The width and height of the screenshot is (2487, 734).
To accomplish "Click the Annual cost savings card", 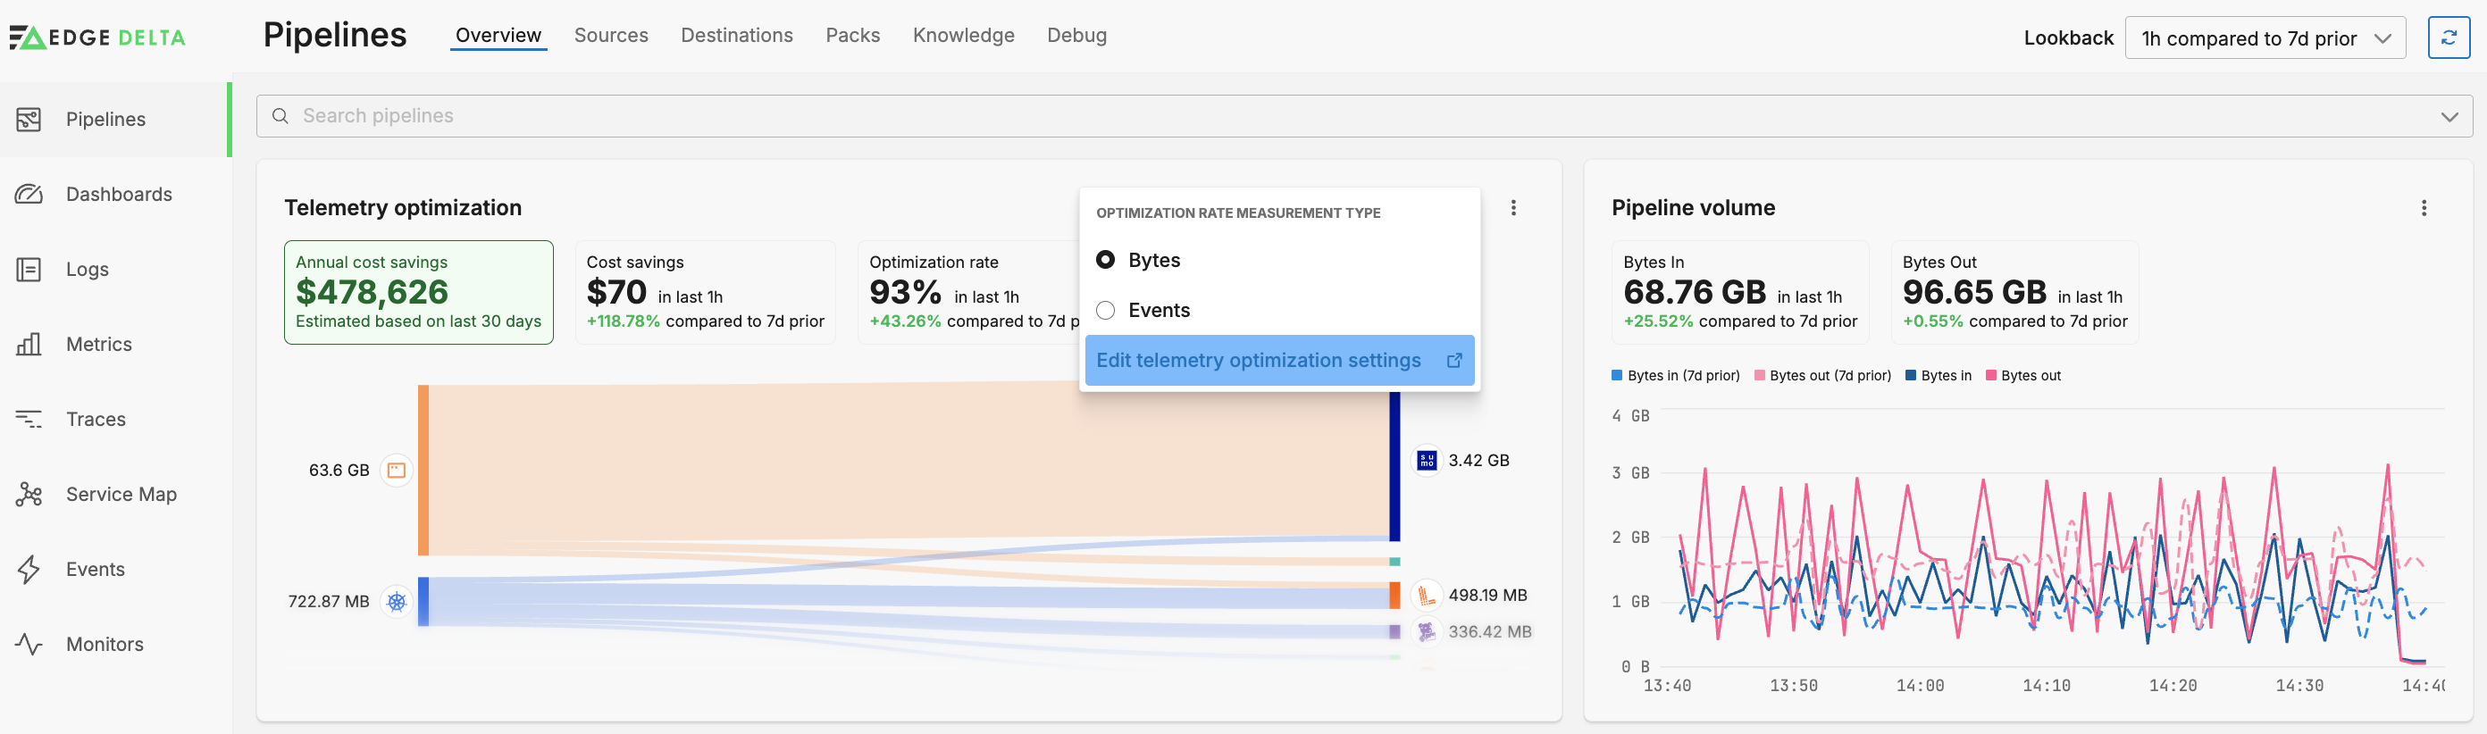I will pos(418,292).
